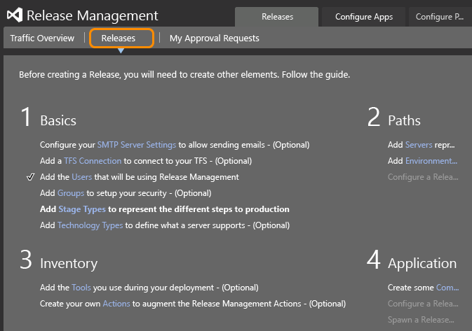Open the Actions link under Inventory
The image size is (472, 331).
point(116,304)
